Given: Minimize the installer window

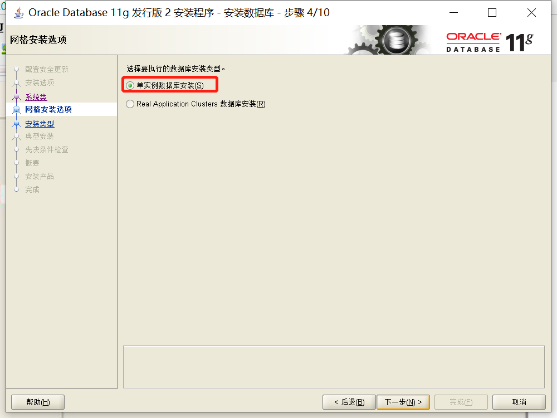Looking at the screenshot, I should tap(453, 13).
